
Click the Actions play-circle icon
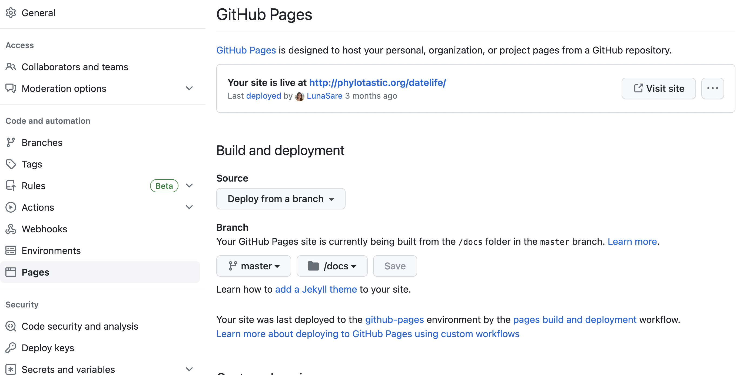[11, 207]
